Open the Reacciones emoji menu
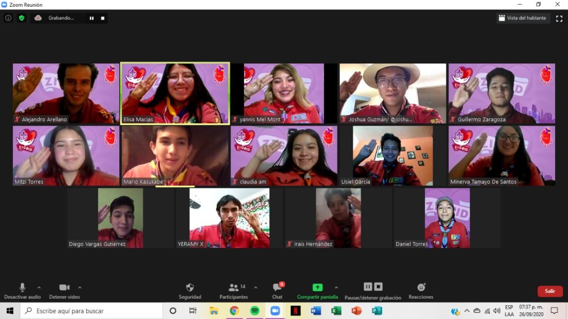The height and width of the screenshot is (319, 568). 421,287
